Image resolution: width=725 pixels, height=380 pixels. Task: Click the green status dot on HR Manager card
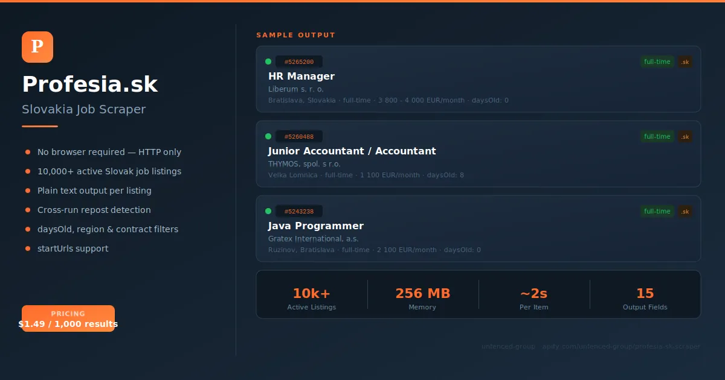click(268, 62)
